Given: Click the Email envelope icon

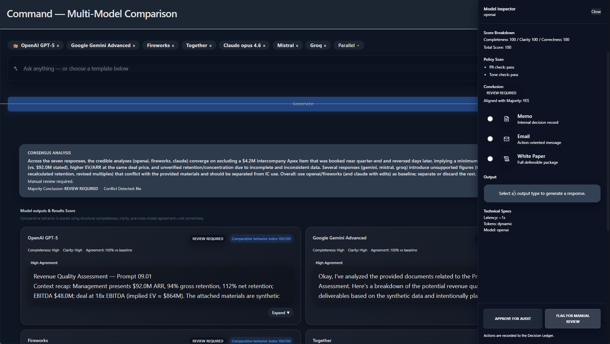Looking at the screenshot, I should 506,139.
